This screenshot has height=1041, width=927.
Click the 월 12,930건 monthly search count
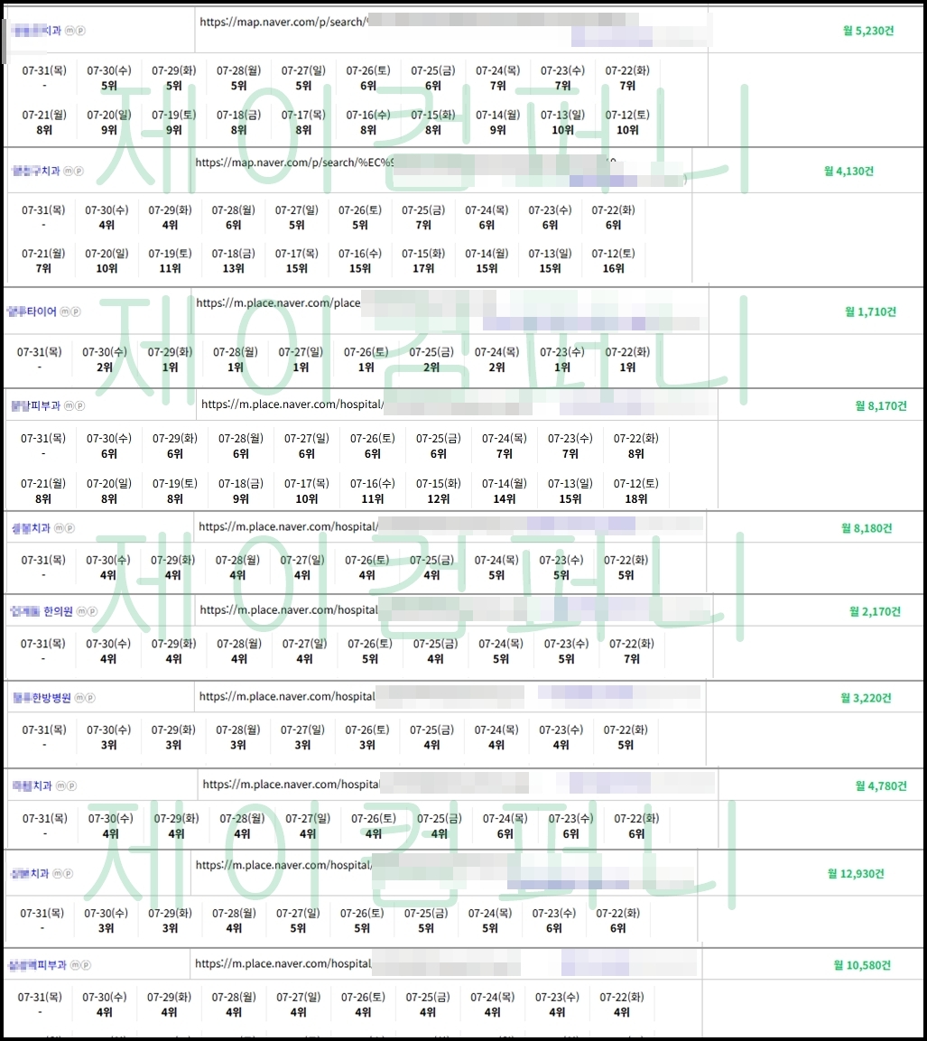[x=856, y=874]
